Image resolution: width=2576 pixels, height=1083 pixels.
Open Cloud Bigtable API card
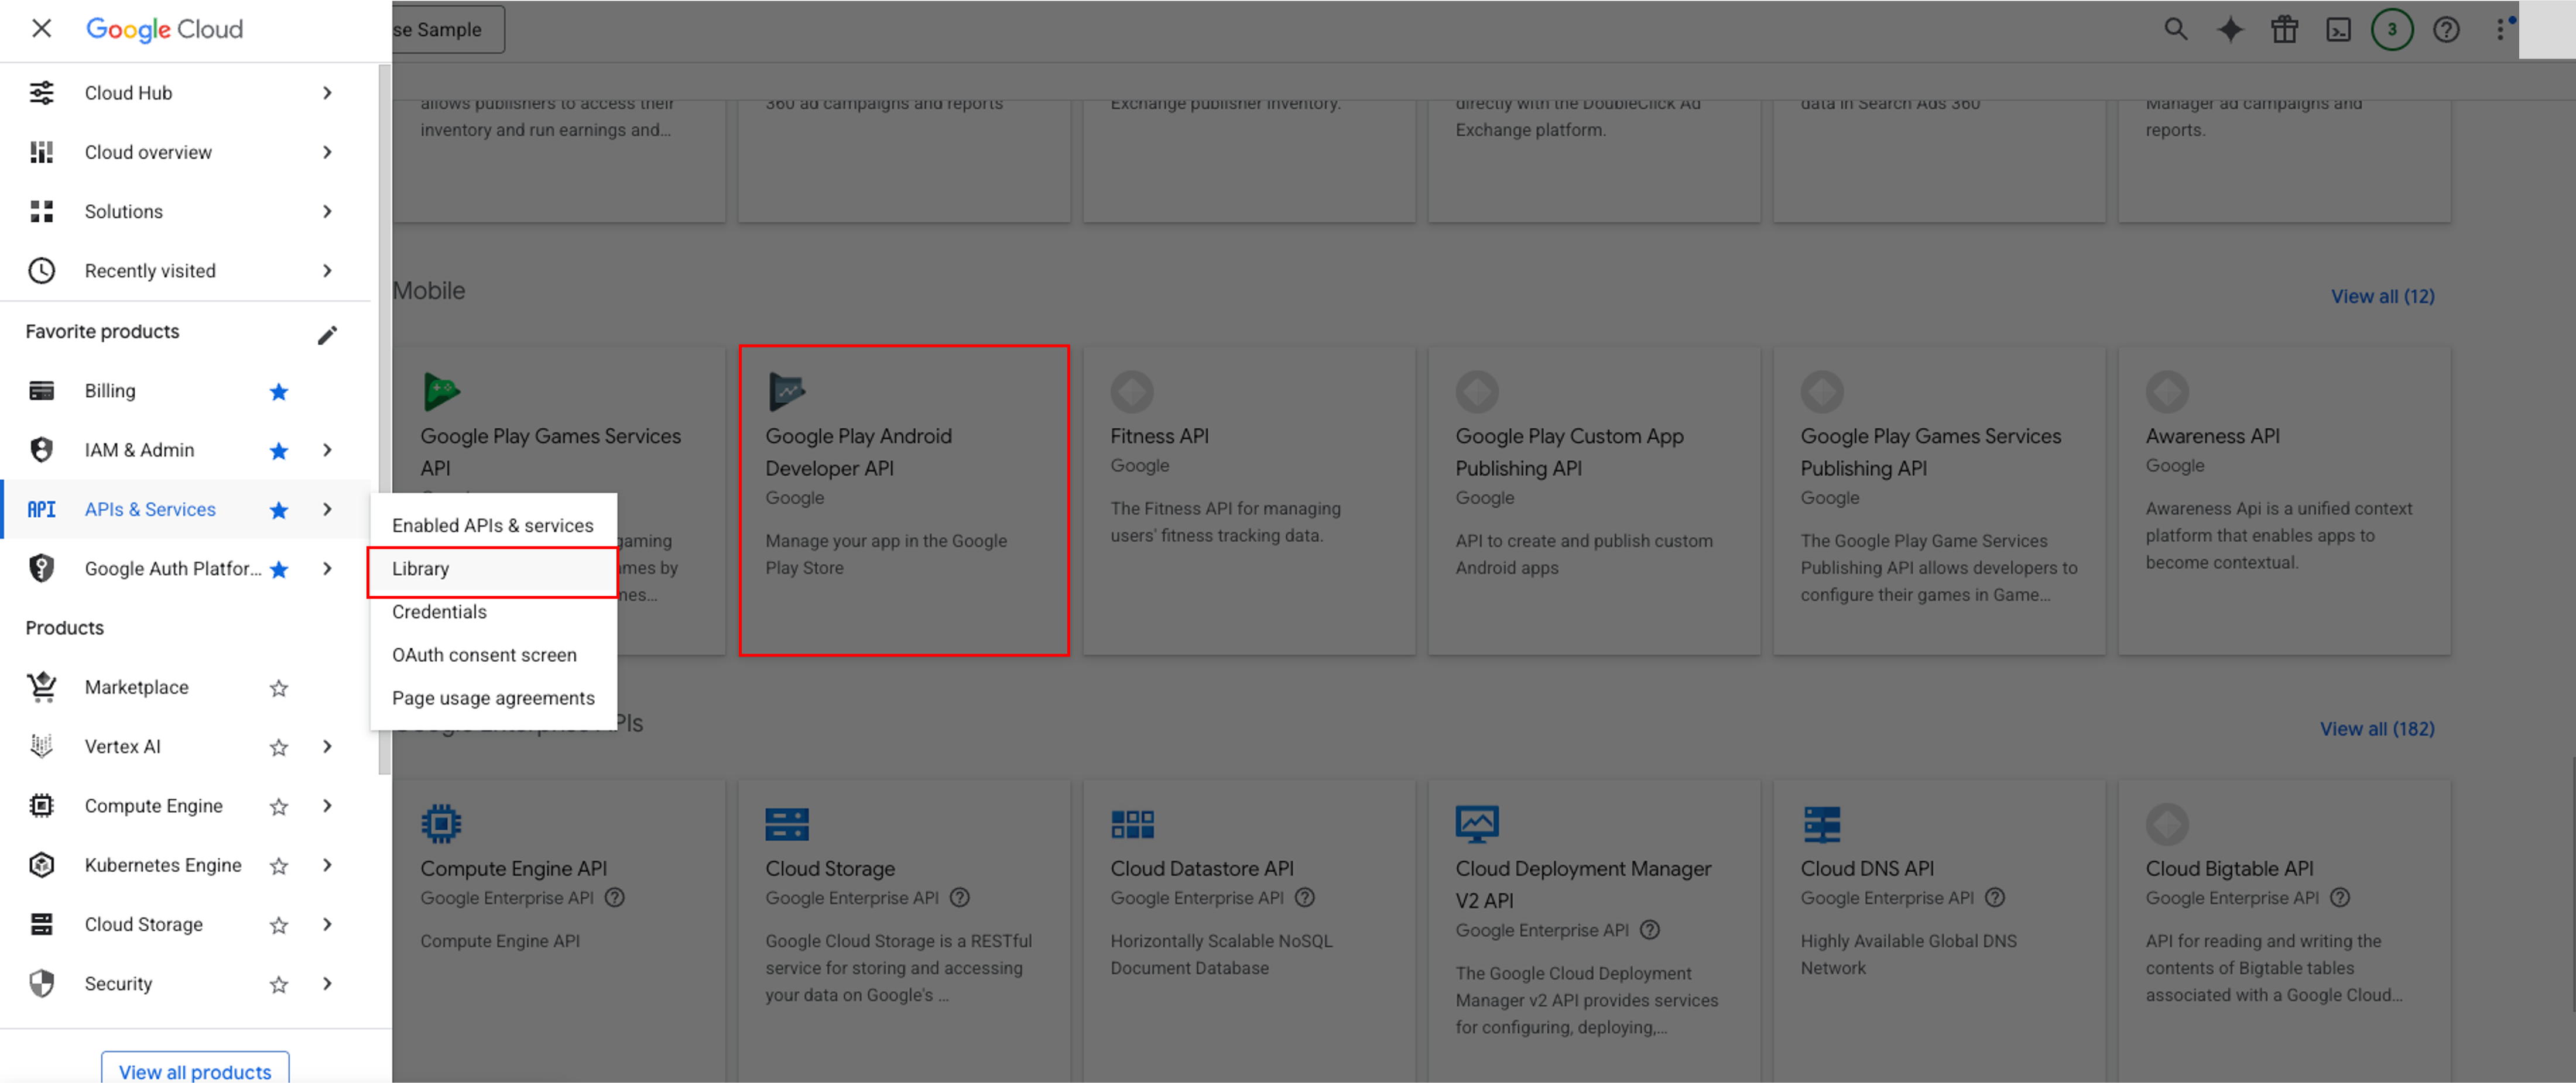[x=2284, y=931]
